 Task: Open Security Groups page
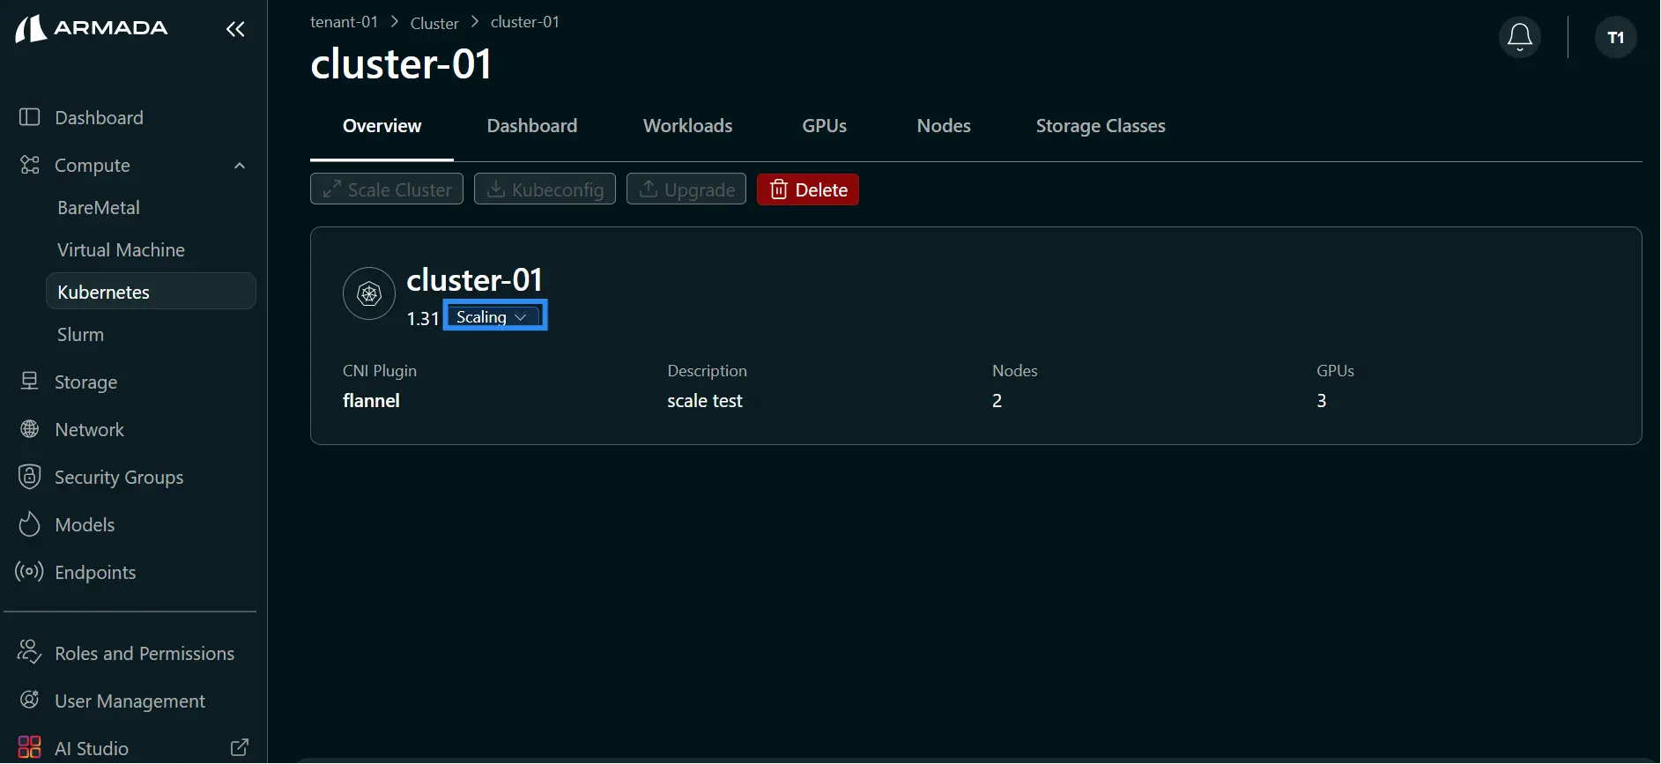click(x=119, y=477)
